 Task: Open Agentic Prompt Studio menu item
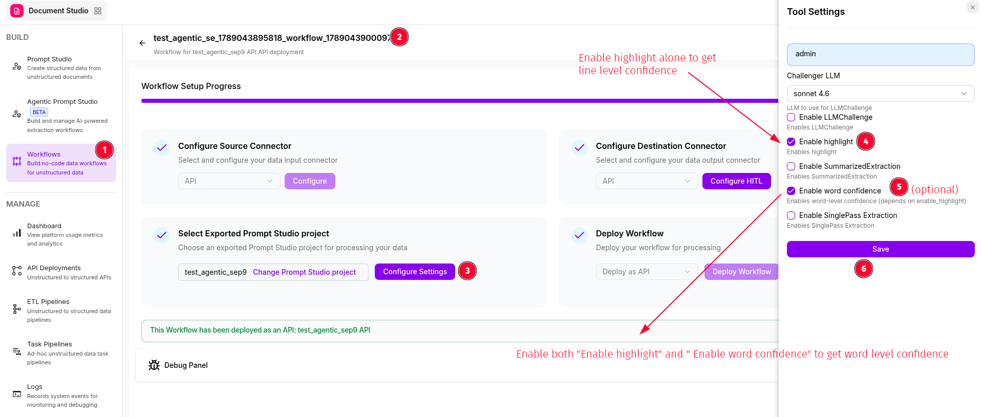(61, 116)
